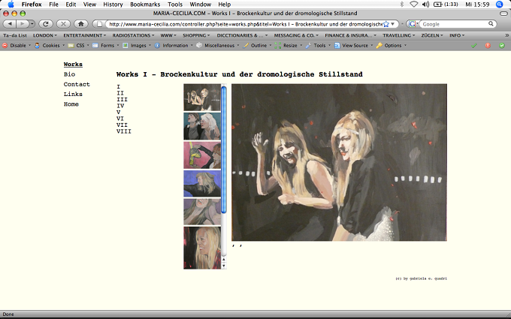511x319 pixels.
Task: Open the Cookies toolbar menu
Action: click(50, 46)
